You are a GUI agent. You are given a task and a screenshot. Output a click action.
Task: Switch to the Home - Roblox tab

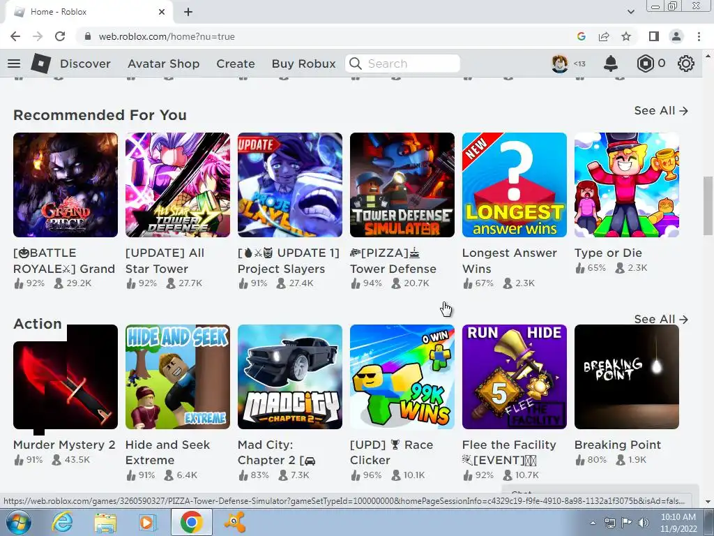coord(89,12)
